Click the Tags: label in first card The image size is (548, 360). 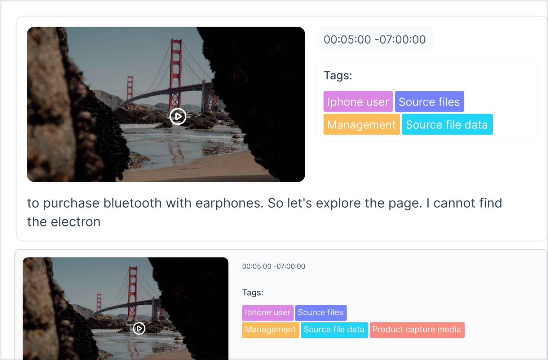click(x=338, y=75)
